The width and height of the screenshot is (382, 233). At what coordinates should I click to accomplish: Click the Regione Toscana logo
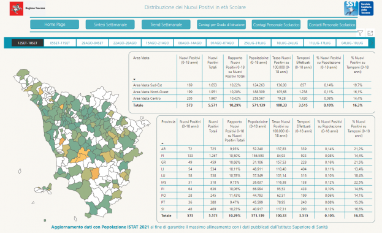[x=27, y=9]
